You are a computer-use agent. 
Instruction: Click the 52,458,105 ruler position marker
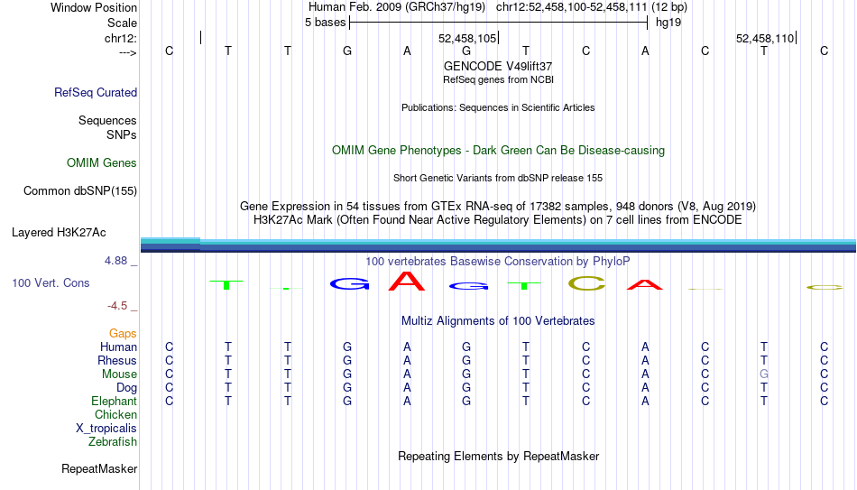(x=467, y=38)
